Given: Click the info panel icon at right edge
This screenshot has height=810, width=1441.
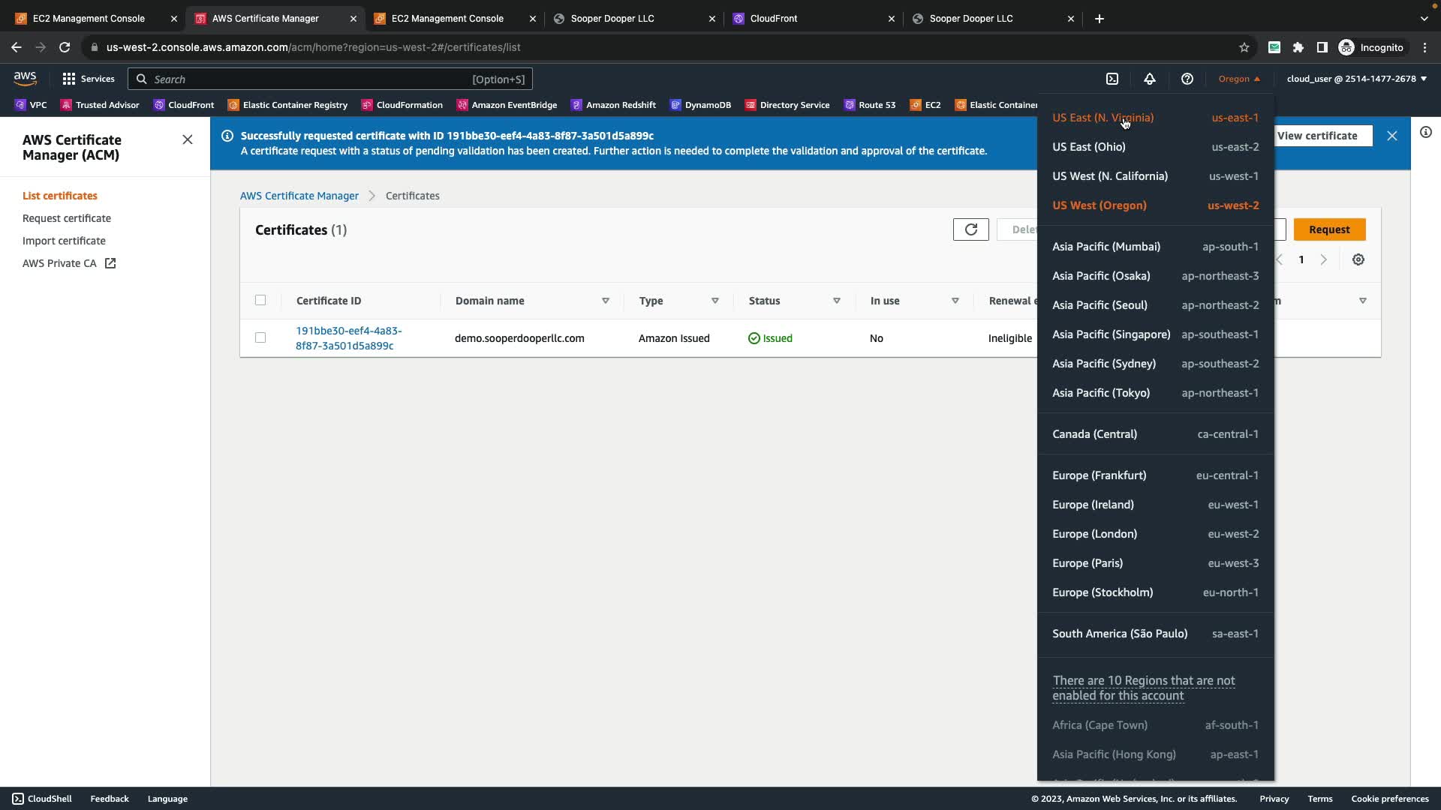Looking at the screenshot, I should [x=1425, y=133].
